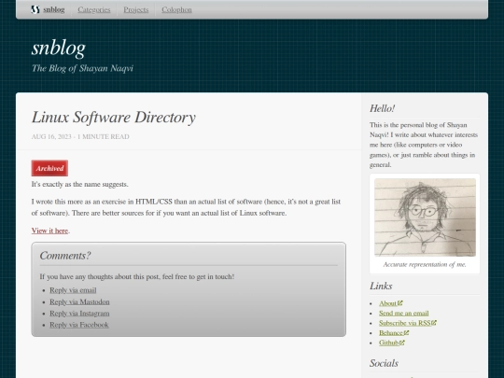The image size is (504, 378).
Task: Click the 'Comments?' heading
Action: click(x=65, y=256)
